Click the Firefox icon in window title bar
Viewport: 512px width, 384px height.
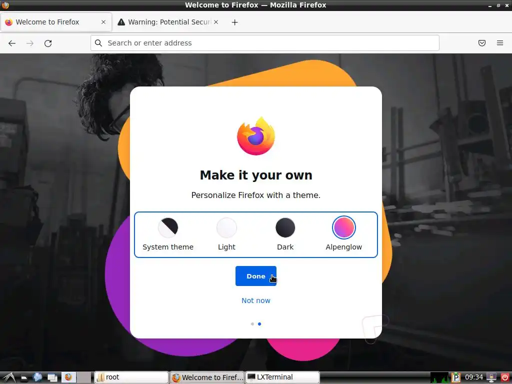[5, 5]
